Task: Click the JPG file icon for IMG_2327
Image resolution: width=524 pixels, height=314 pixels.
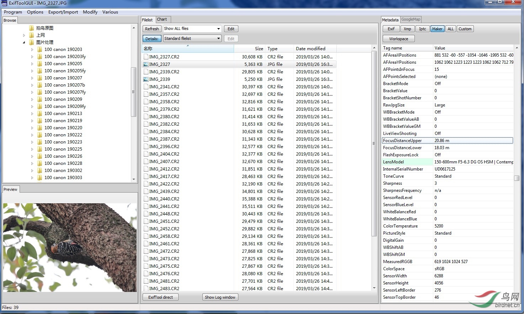Action: click(x=146, y=64)
